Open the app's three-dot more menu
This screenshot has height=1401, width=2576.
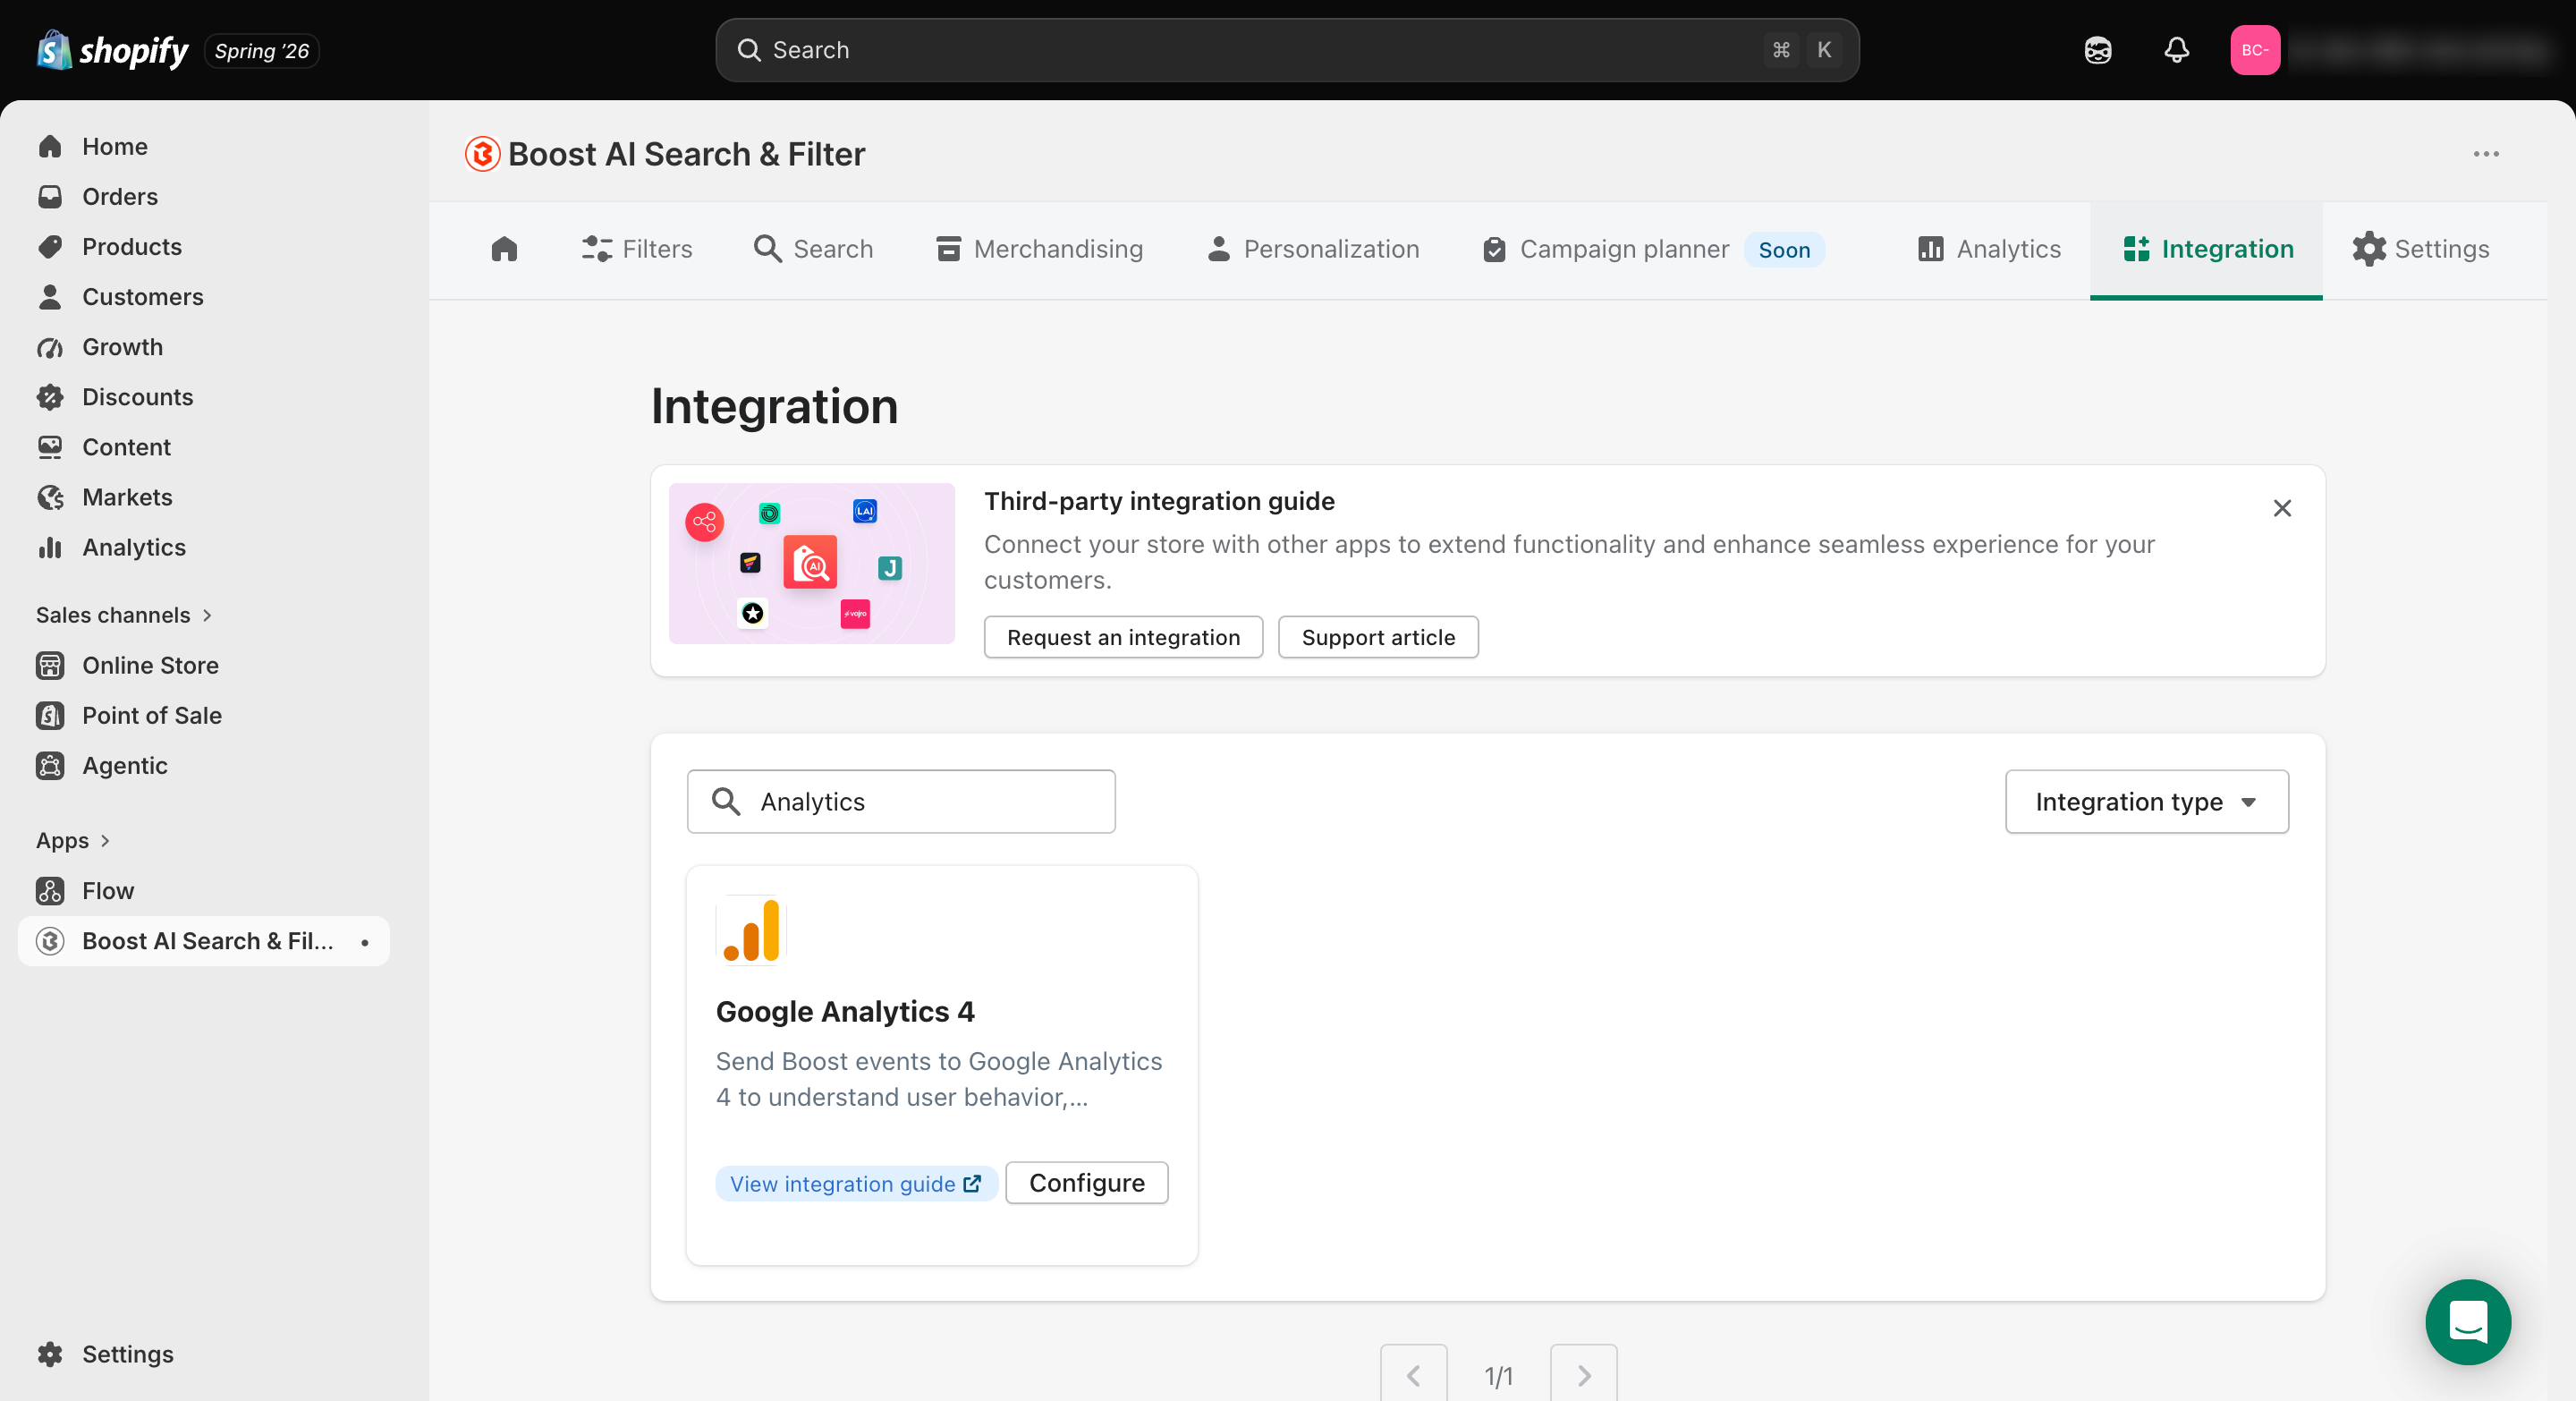(x=2486, y=154)
